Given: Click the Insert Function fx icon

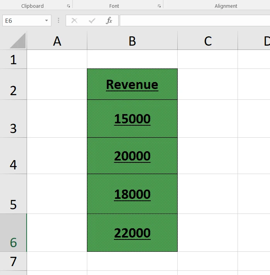Looking at the screenshot, I should [109, 21].
